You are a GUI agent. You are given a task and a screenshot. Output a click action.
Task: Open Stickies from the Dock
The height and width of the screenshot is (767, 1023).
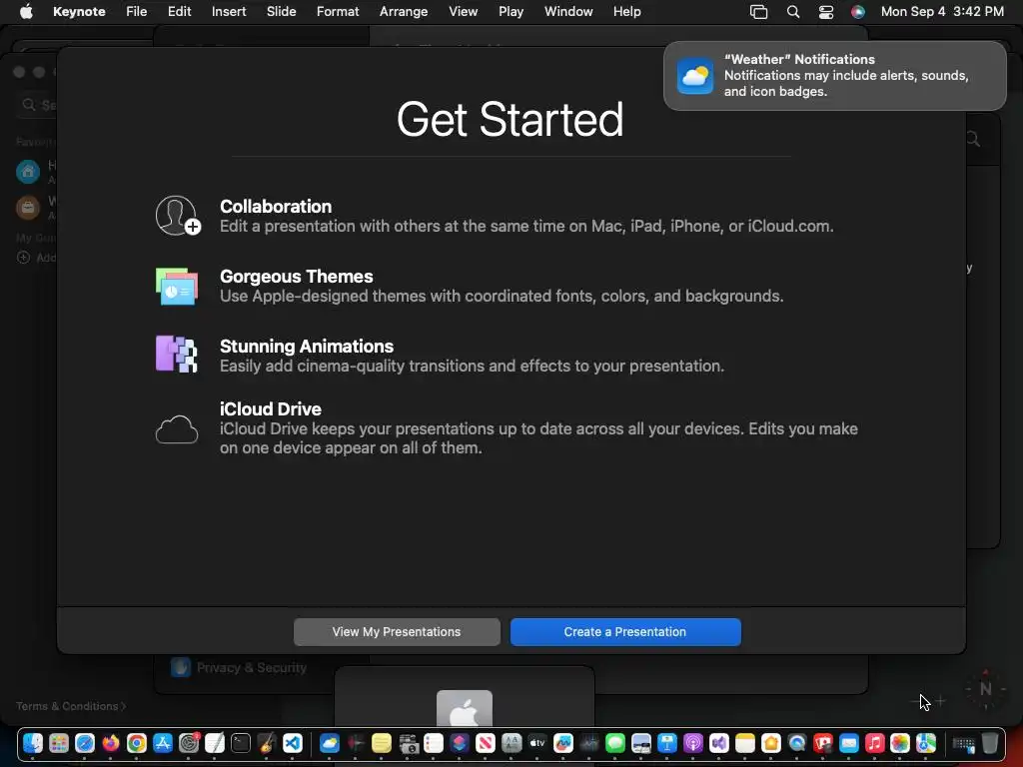(x=382, y=743)
